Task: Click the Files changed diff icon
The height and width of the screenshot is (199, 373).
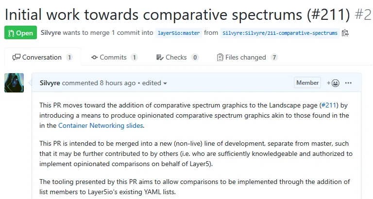Action: pyautogui.click(x=220, y=57)
